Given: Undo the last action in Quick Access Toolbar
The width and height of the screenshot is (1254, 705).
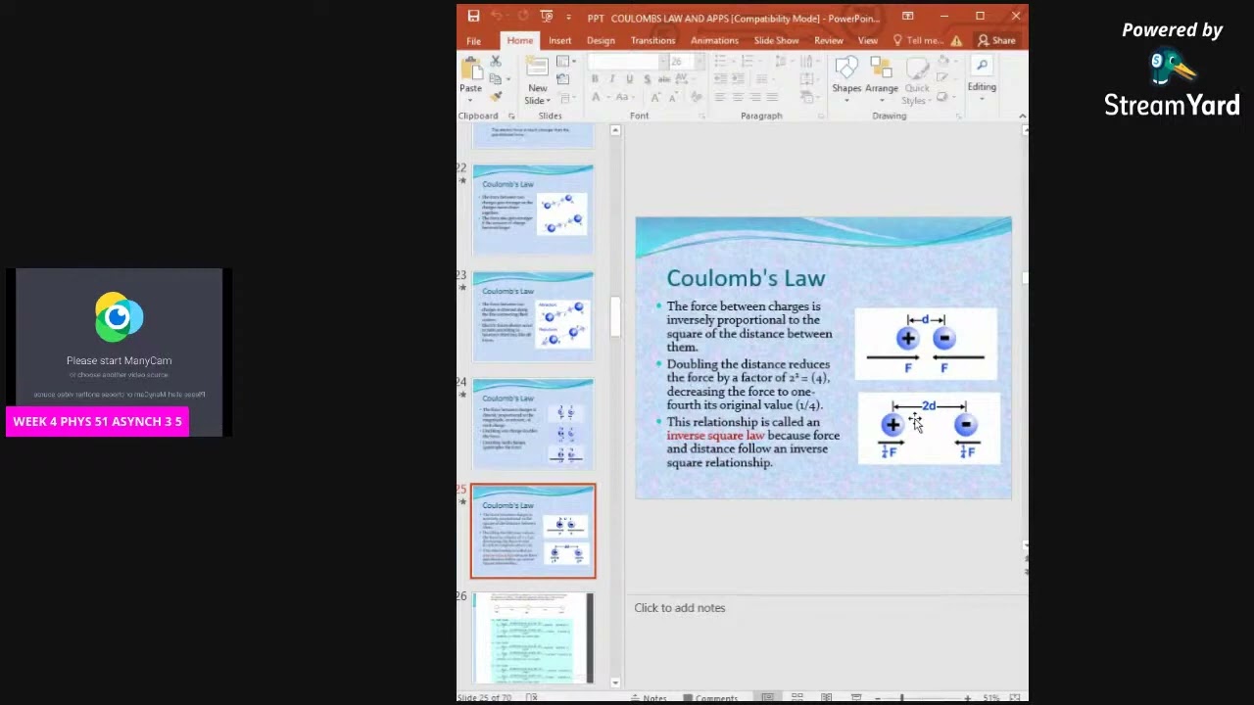Looking at the screenshot, I should click(x=497, y=16).
